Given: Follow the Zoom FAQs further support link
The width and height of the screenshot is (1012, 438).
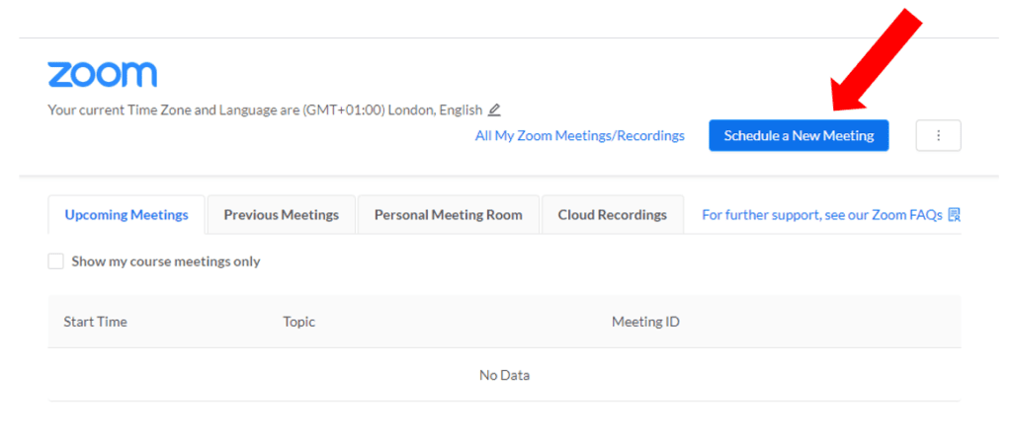Looking at the screenshot, I should click(821, 215).
